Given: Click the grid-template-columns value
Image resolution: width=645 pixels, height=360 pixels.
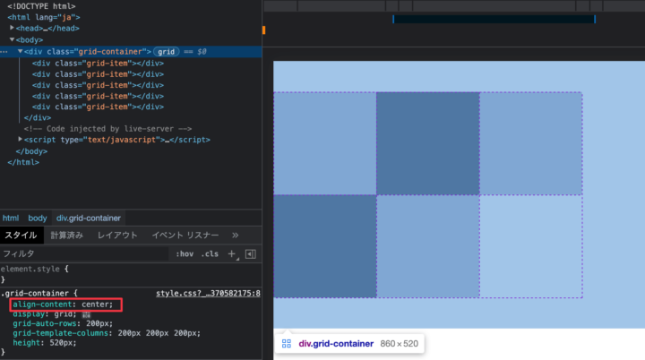Looking at the screenshot, I should point(159,333).
